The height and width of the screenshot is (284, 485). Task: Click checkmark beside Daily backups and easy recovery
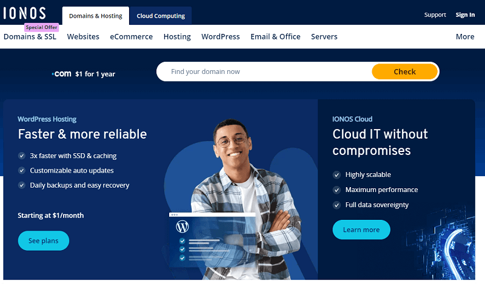[x=22, y=185]
